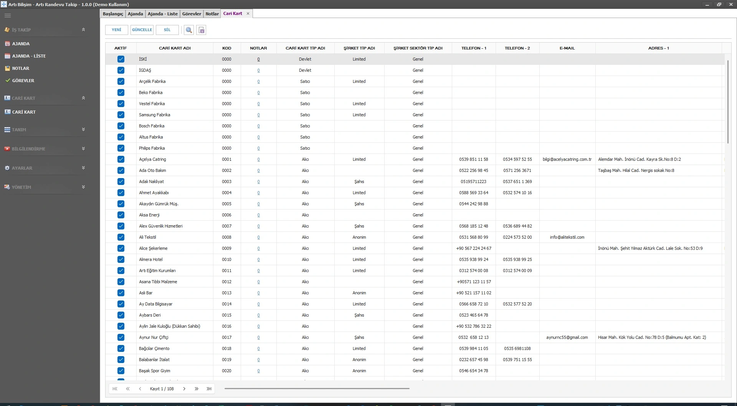Click the YENİ button
737x406 pixels.
pos(116,30)
